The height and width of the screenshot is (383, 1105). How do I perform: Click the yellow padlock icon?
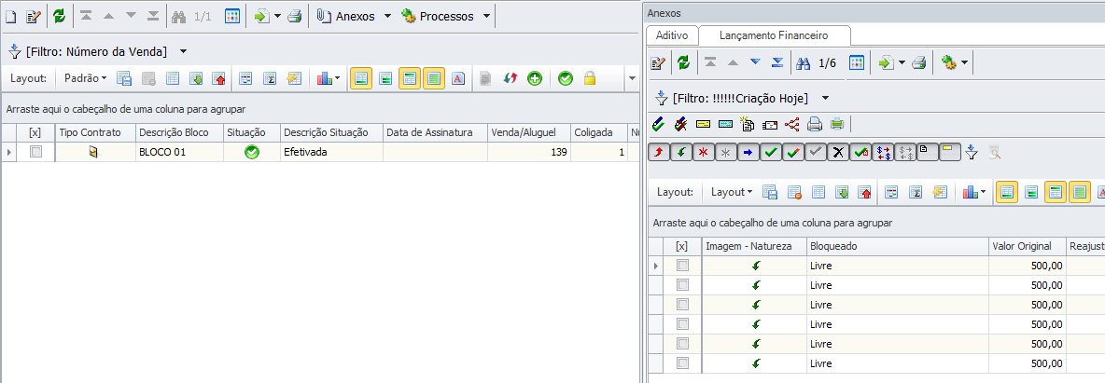589,79
